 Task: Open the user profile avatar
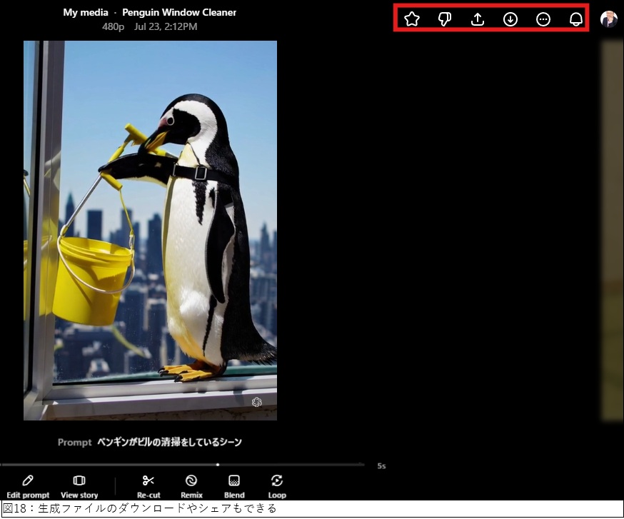(608, 19)
